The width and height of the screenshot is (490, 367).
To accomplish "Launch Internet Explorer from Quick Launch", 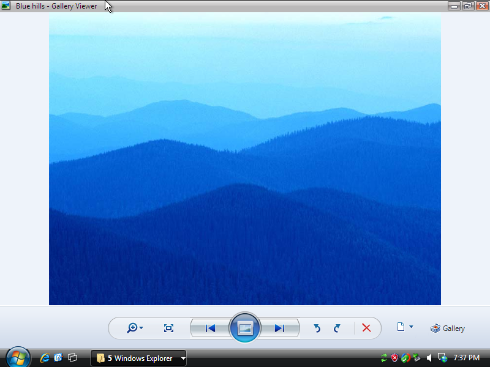I will (x=45, y=358).
